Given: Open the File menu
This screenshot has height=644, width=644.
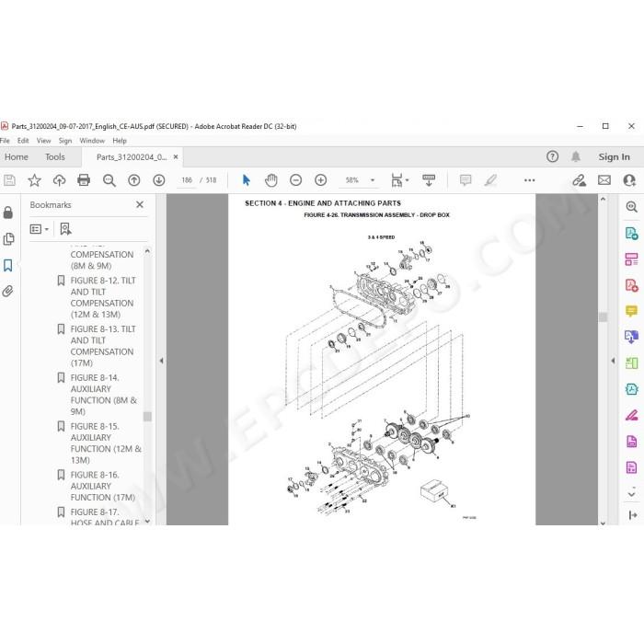Looking at the screenshot, I should coord(5,141).
